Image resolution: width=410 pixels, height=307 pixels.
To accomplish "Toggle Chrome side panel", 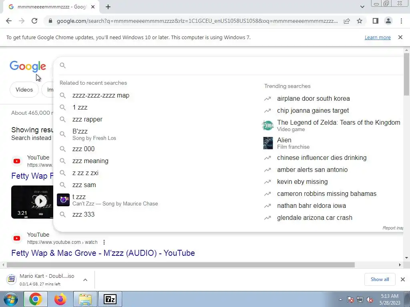I will coord(376,21).
